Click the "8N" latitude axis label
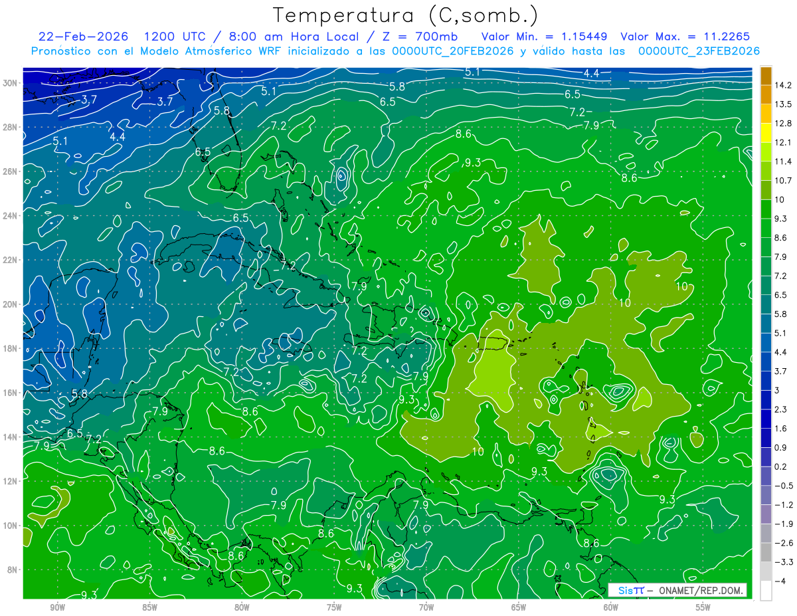This screenshot has height=616, width=797. point(13,569)
